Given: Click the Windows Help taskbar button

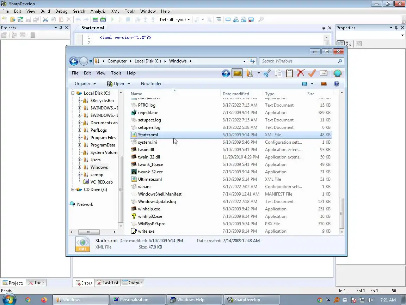Looking at the screenshot, I should click(195, 300).
